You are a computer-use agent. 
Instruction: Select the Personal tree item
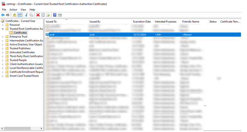pos(14,25)
